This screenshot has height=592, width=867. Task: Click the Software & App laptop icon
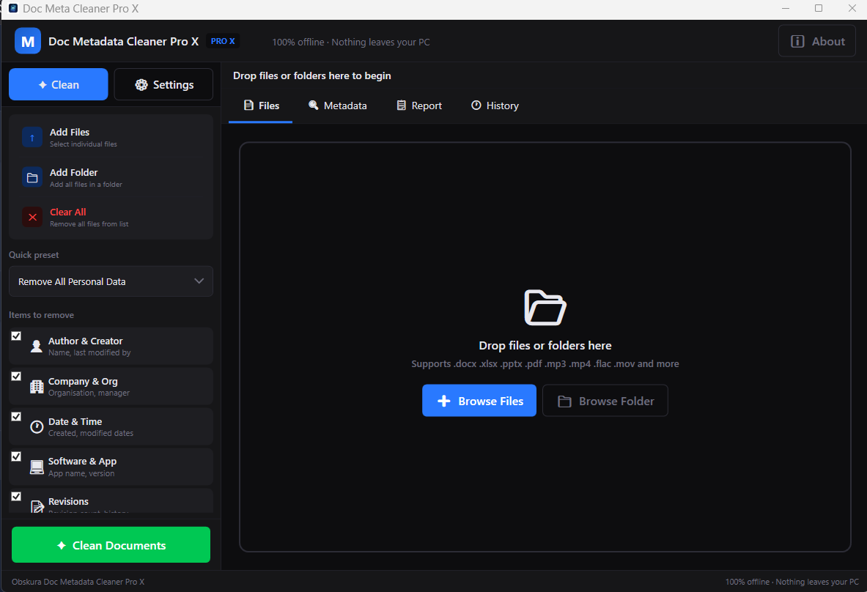[x=37, y=467]
